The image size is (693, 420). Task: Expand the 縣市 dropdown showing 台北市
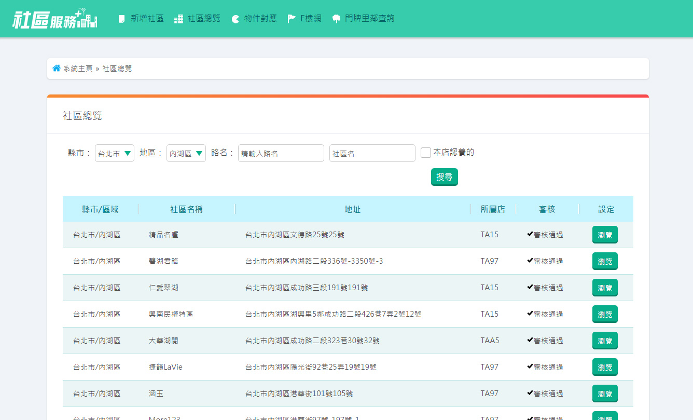click(115, 153)
